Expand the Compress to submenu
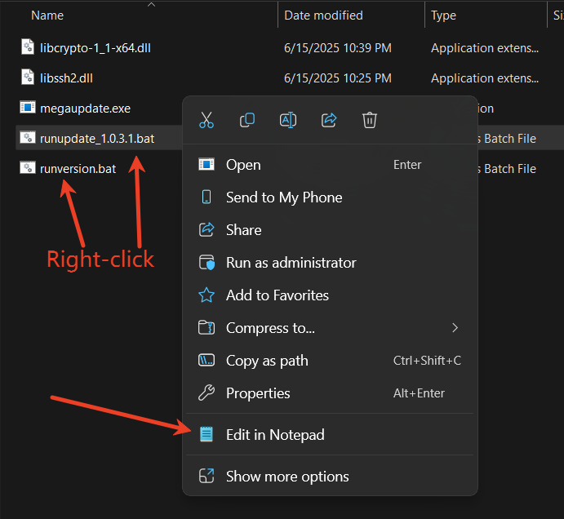Viewport: 564px width, 519px height. [330, 328]
